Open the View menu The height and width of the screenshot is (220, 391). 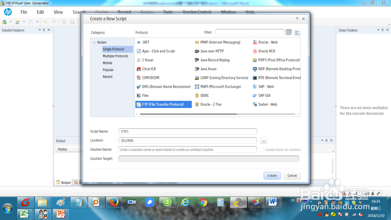(58, 12)
